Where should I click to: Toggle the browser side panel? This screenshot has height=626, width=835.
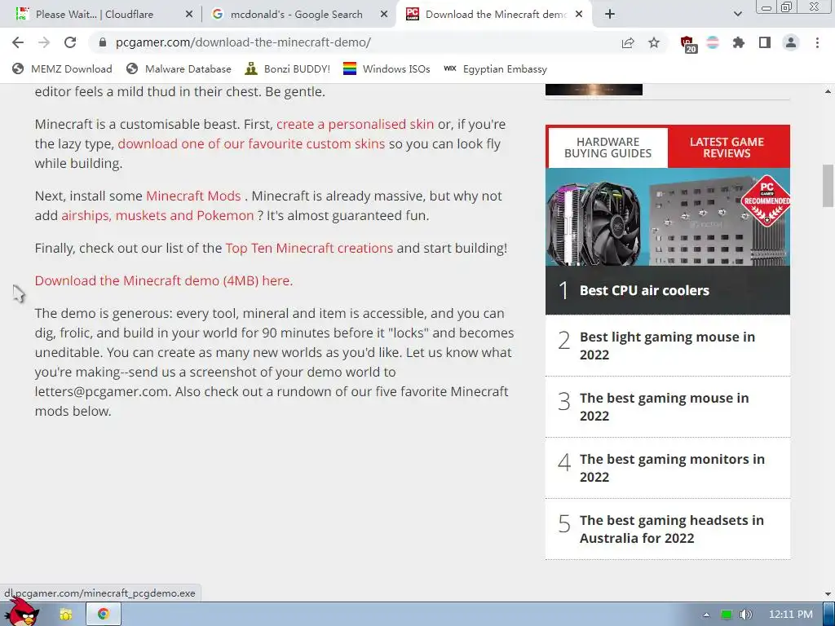(765, 42)
